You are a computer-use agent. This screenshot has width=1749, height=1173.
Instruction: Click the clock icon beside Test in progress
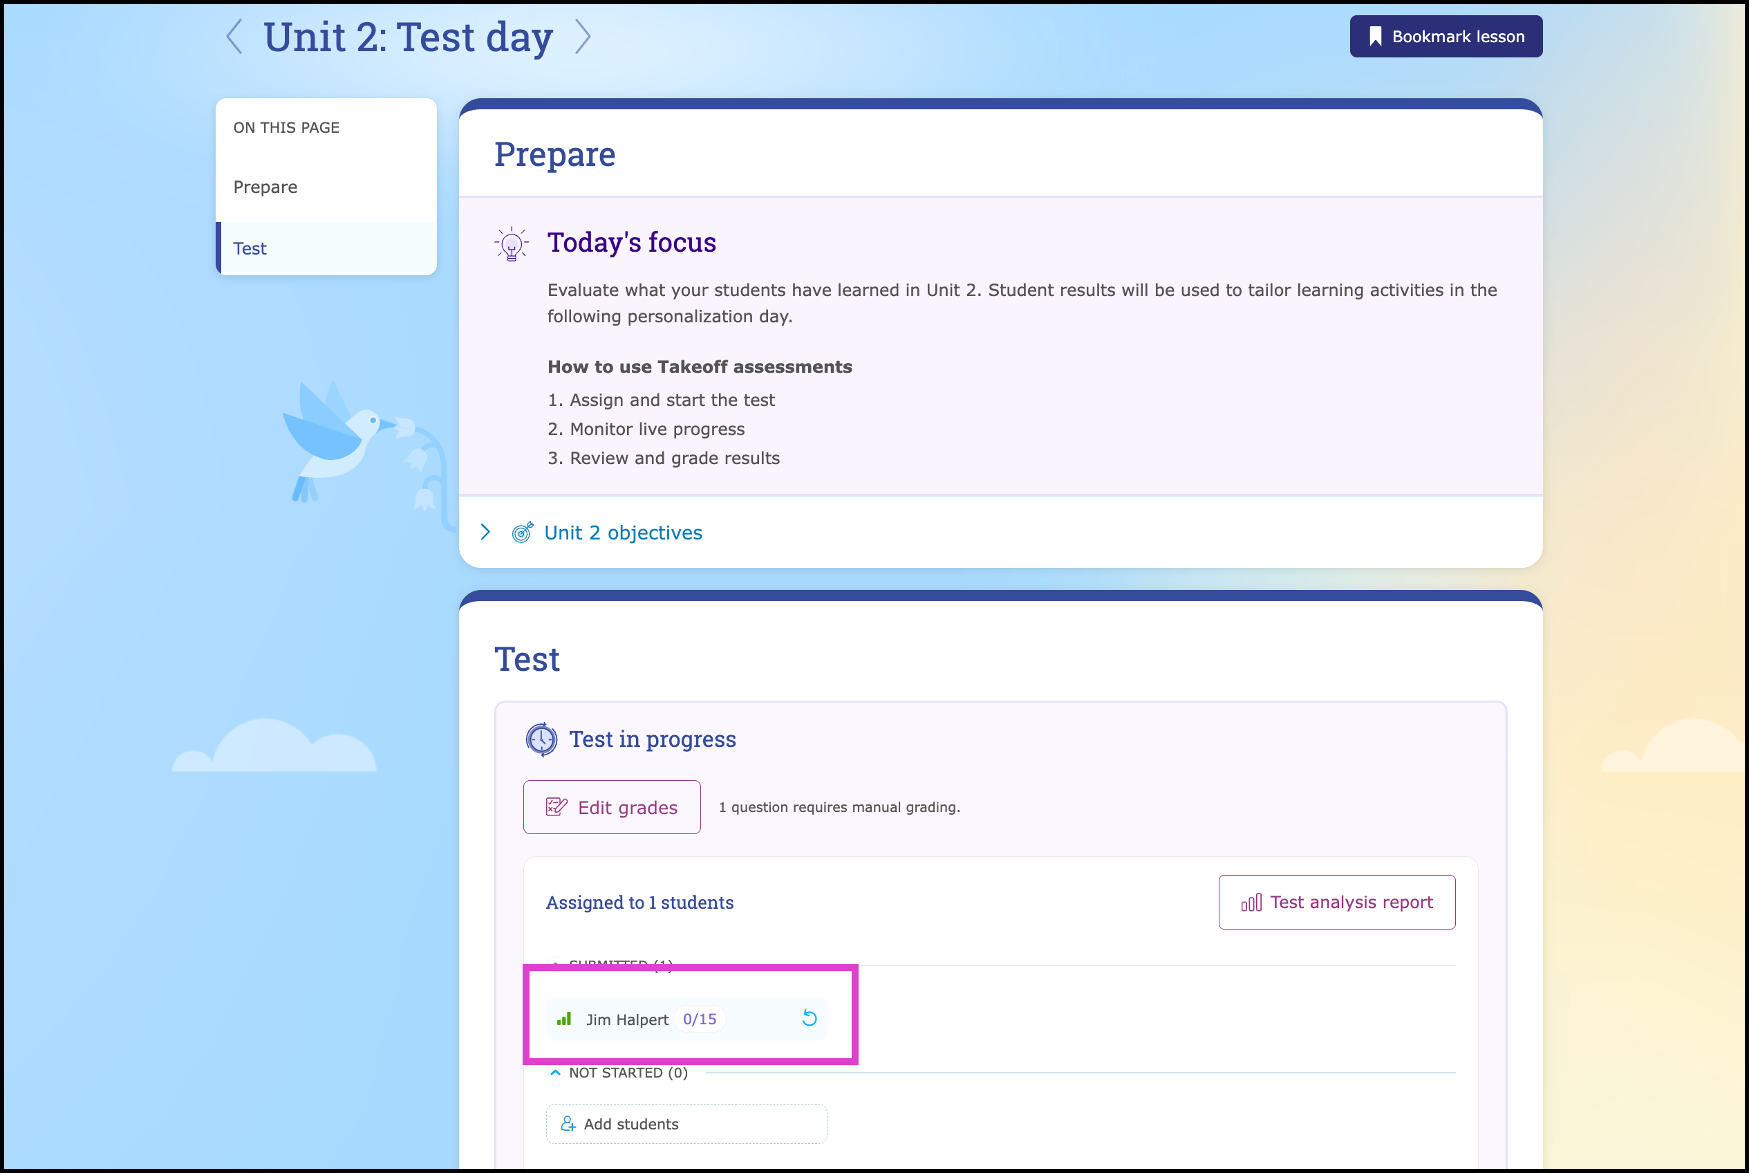[541, 740]
